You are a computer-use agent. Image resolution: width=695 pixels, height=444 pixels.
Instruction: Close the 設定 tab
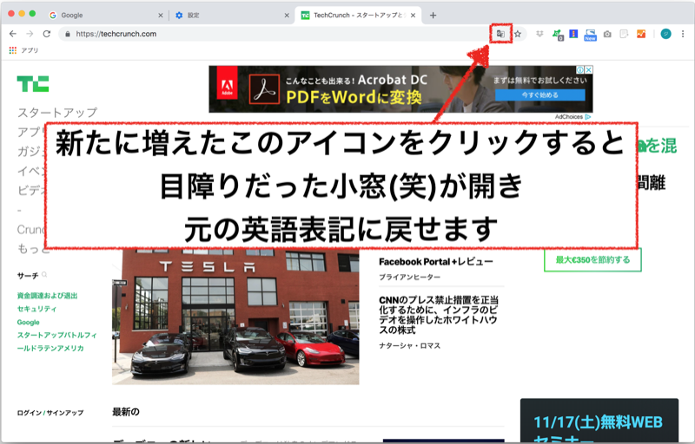pos(287,15)
